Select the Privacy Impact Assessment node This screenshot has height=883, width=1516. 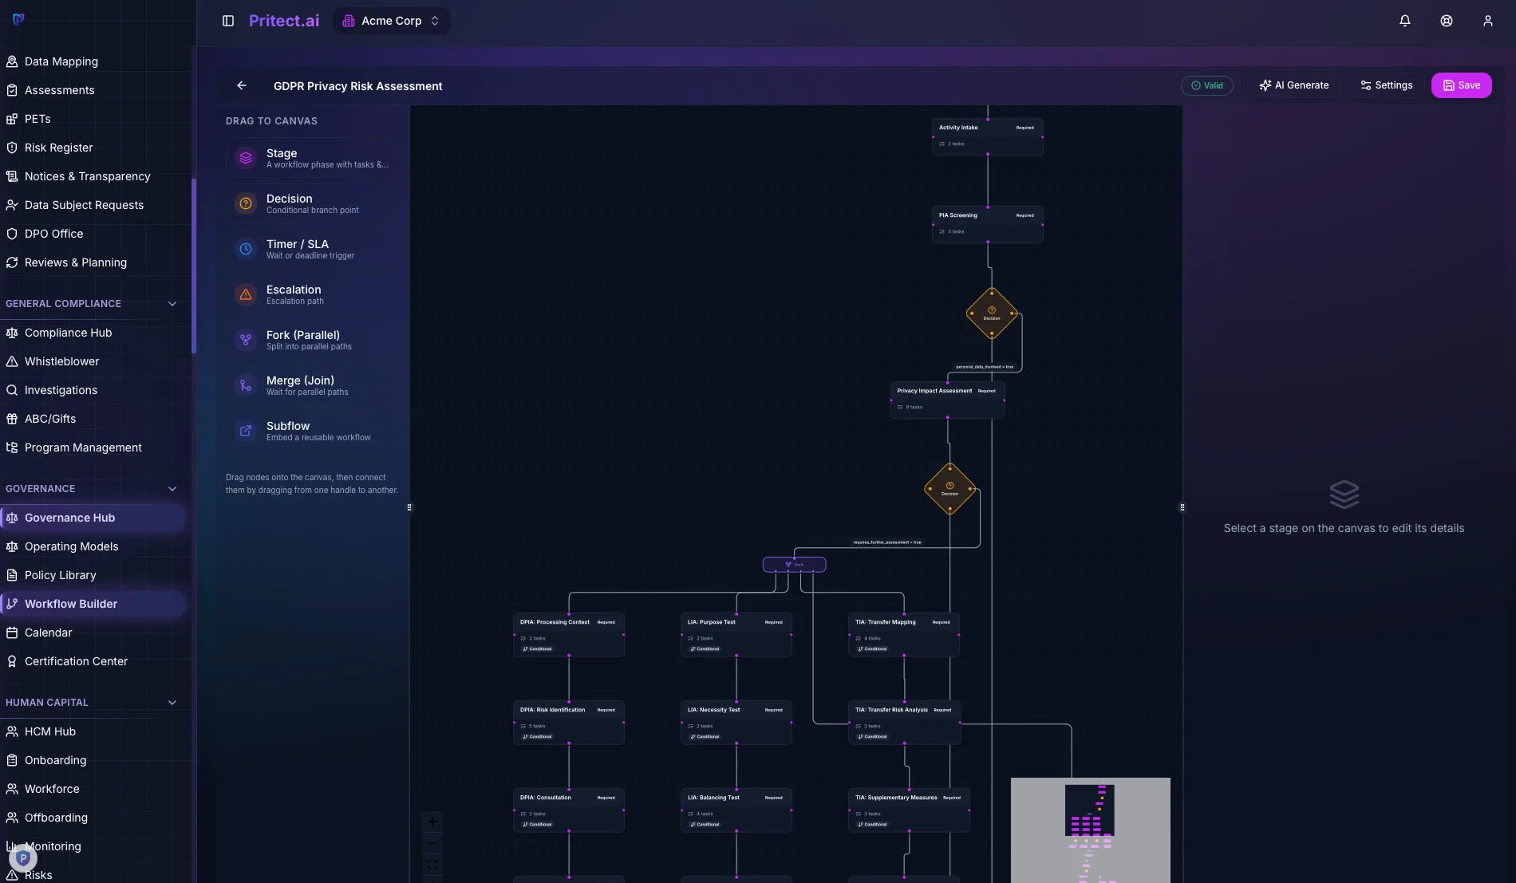pyautogui.click(x=947, y=400)
